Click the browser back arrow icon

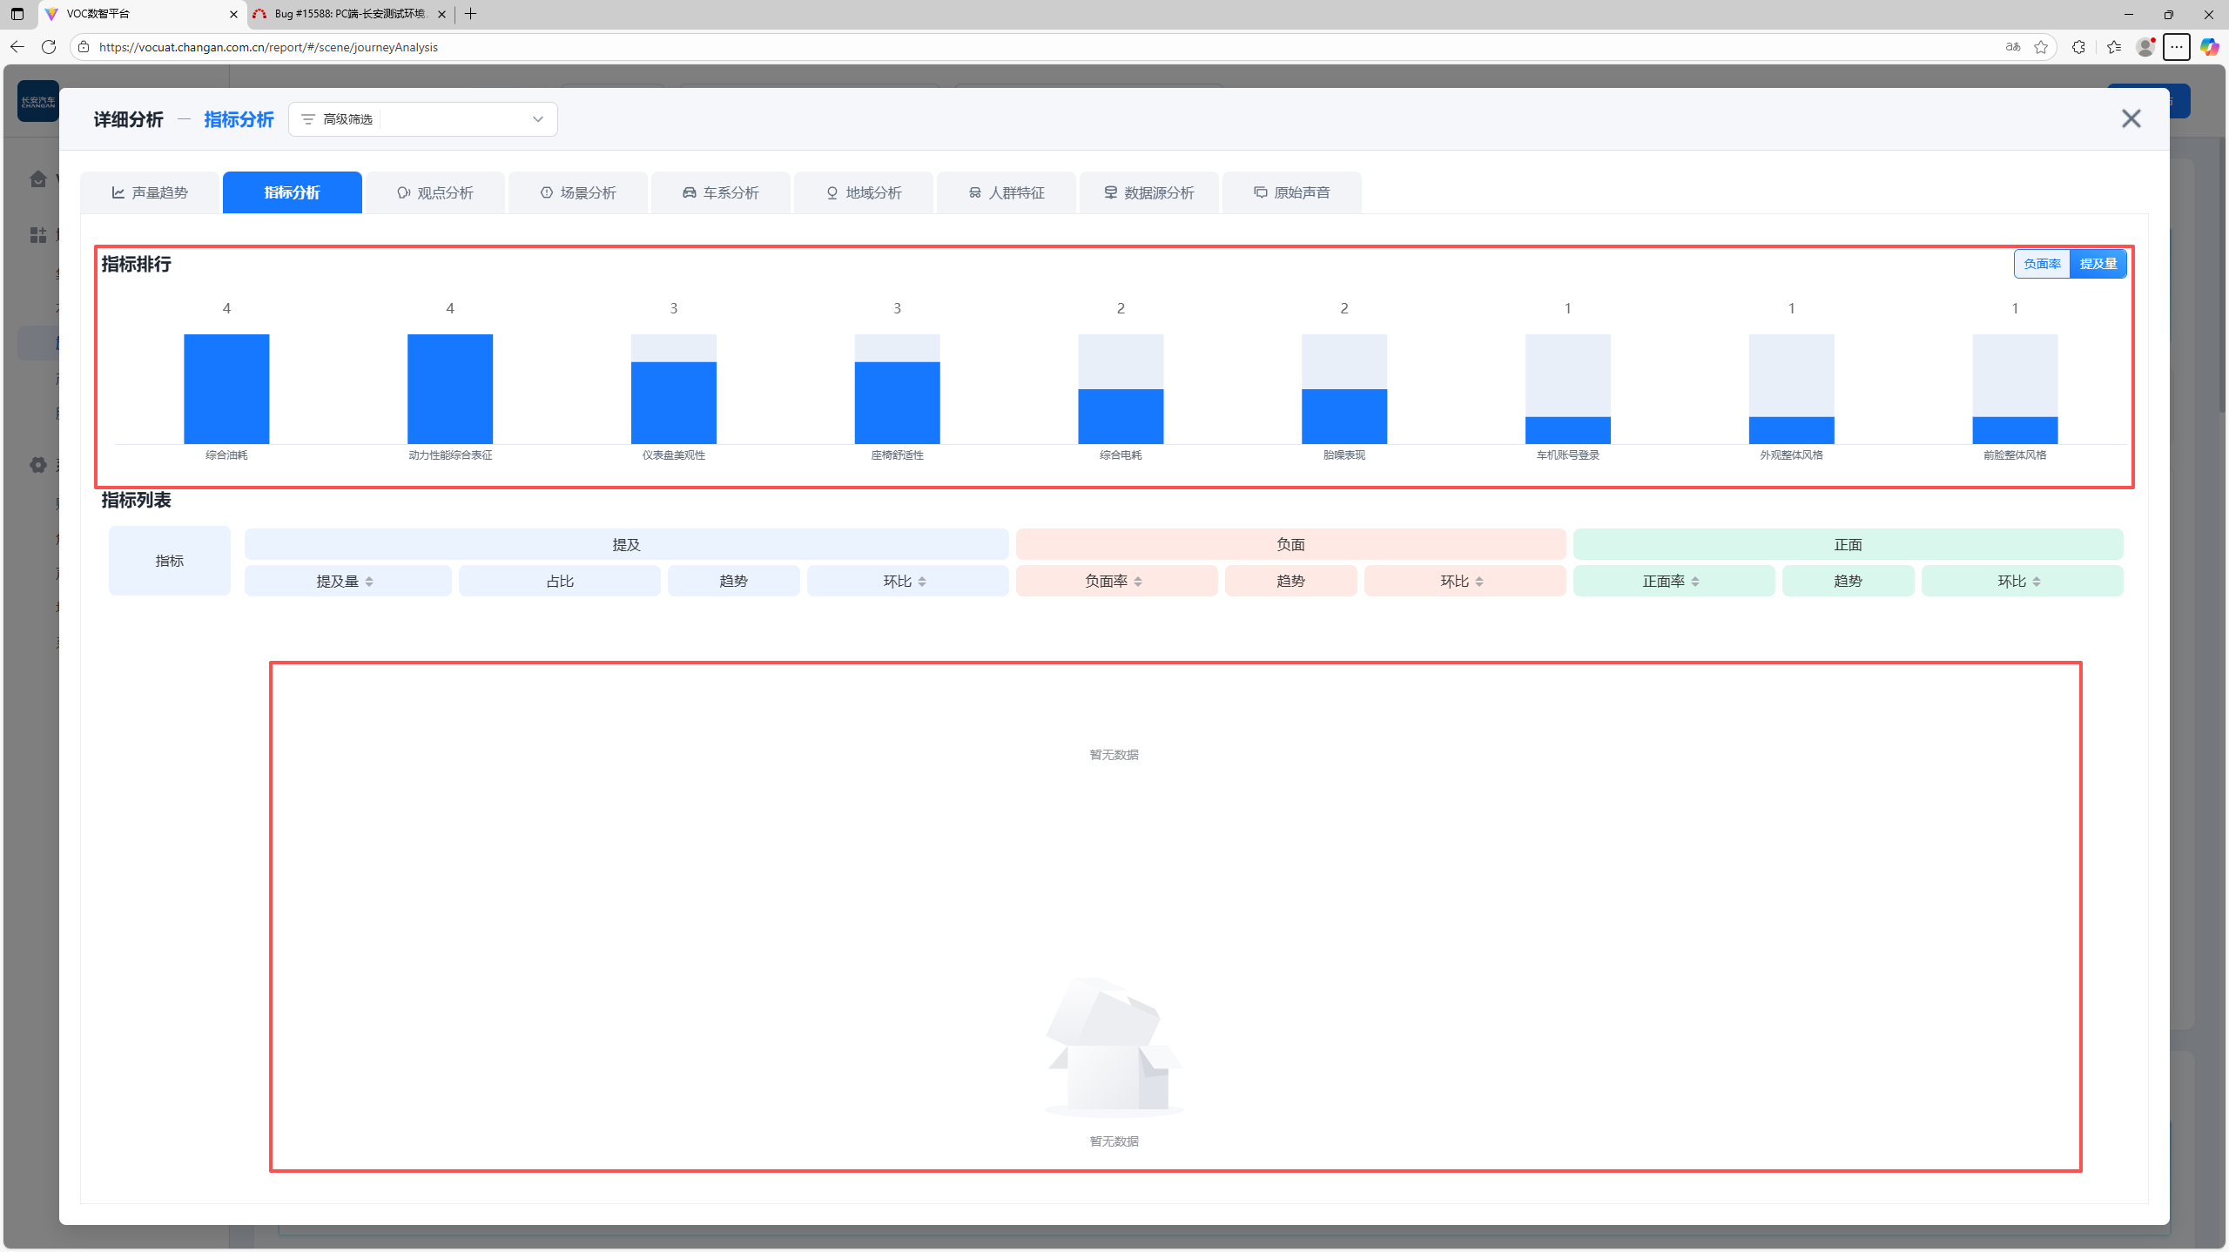tap(17, 47)
